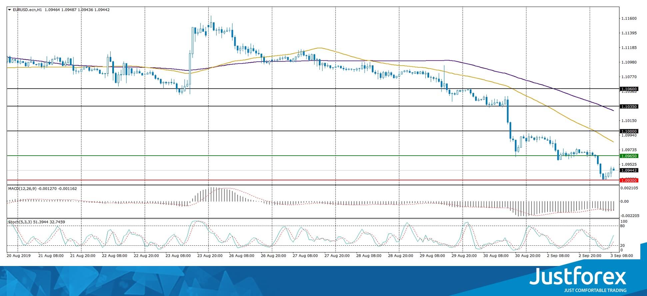Image resolution: width=647 pixels, height=296 pixels.
Task: Click the 22 Aug 20:00 time label
Action: pyautogui.click(x=146, y=256)
